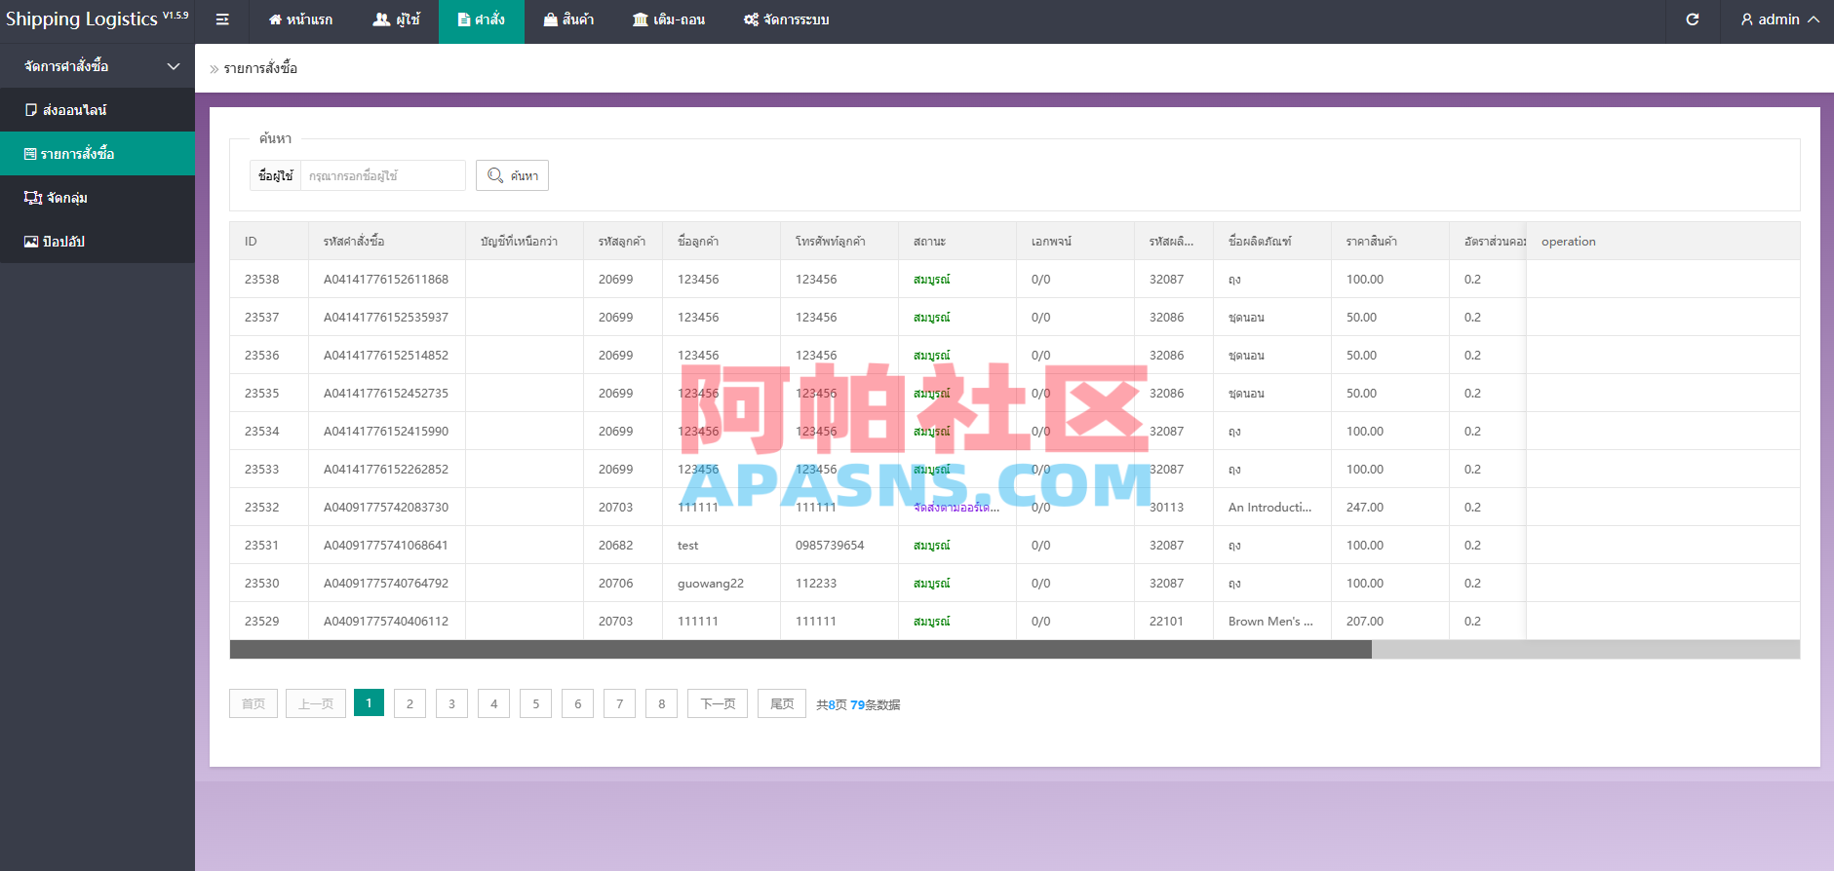Go to page 5
Viewport: 1834px width, 871px height.
(535, 703)
